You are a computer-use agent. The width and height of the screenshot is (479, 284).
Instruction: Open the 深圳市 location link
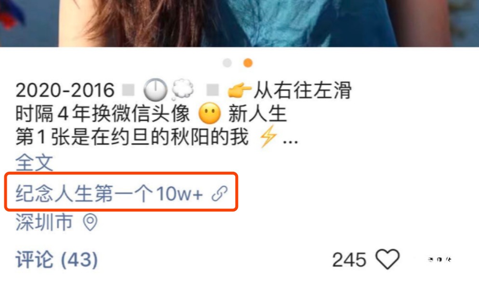pos(44,222)
